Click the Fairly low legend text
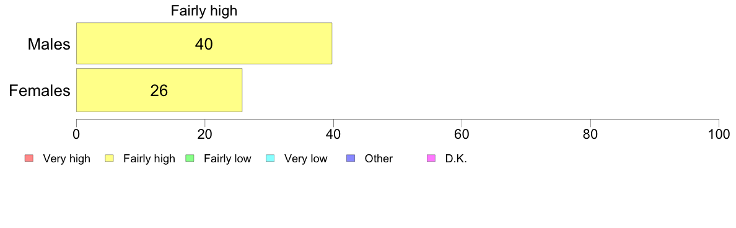The image size is (736, 228). [227, 159]
